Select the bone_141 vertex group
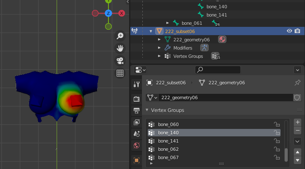The width and height of the screenshot is (305, 169). click(x=214, y=141)
